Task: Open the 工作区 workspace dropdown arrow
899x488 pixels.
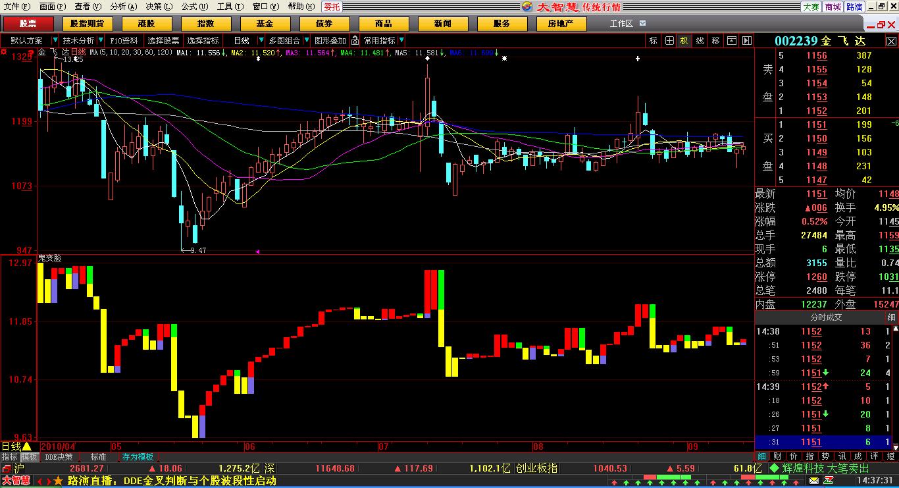Action: pyautogui.click(x=642, y=24)
